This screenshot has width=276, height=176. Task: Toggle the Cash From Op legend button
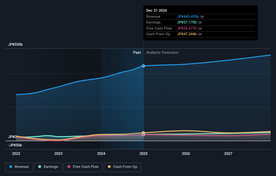(122, 167)
